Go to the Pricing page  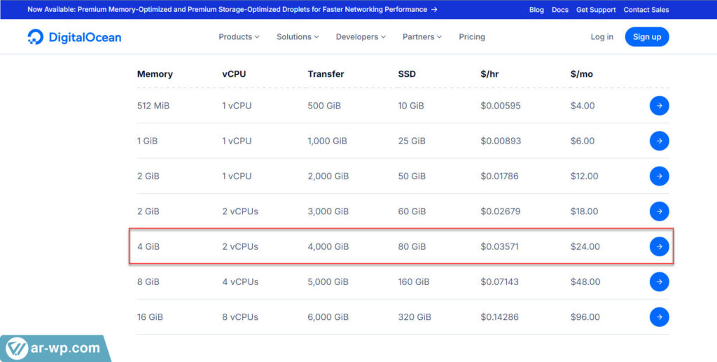click(472, 37)
